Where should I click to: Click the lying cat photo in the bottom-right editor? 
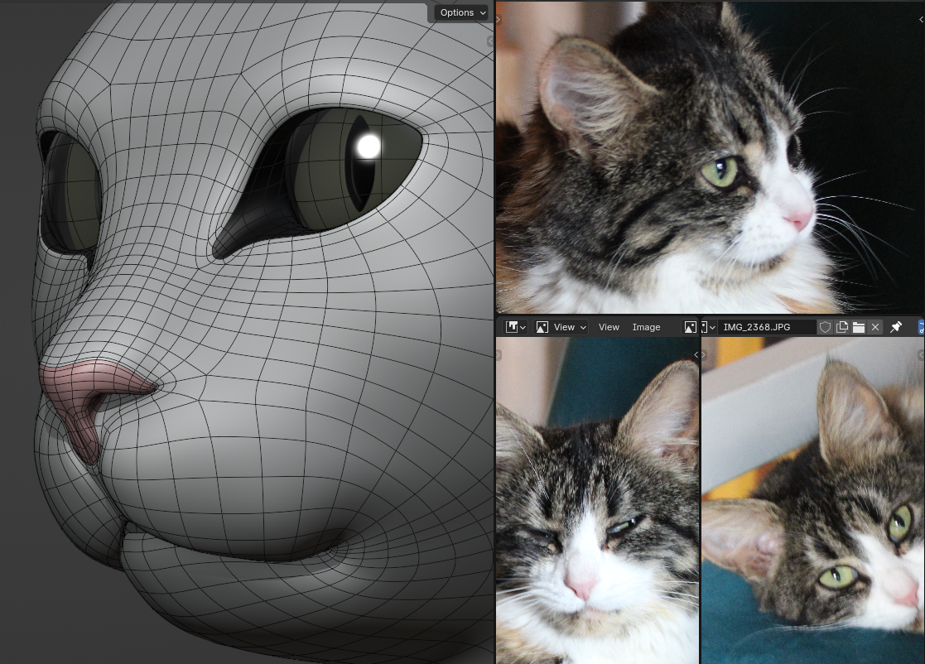813,501
